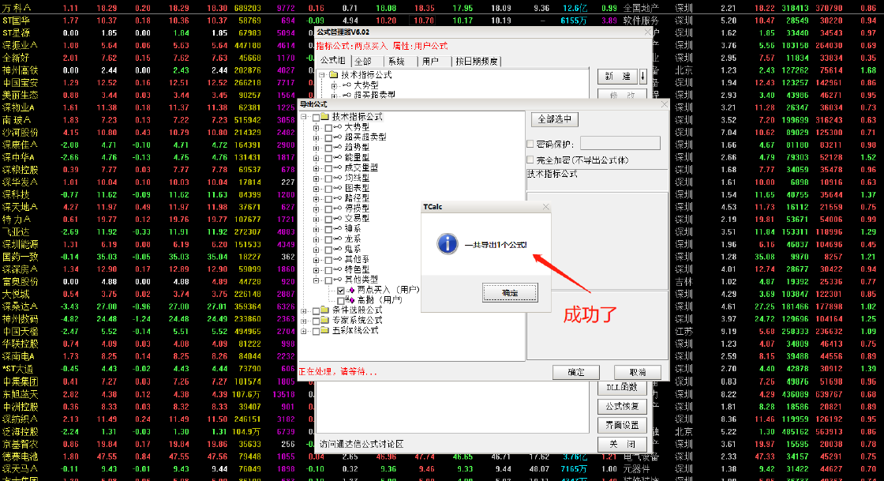
Task: Click the blue info icon in TCalc dialog
Action: (448, 243)
